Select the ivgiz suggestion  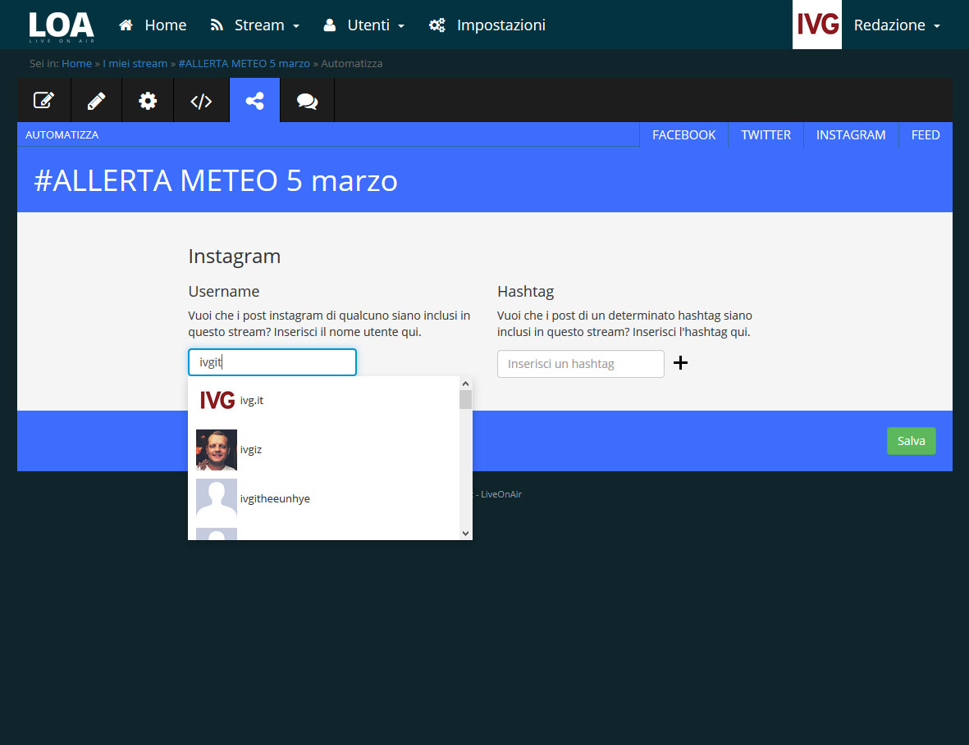click(x=324, y=449)
